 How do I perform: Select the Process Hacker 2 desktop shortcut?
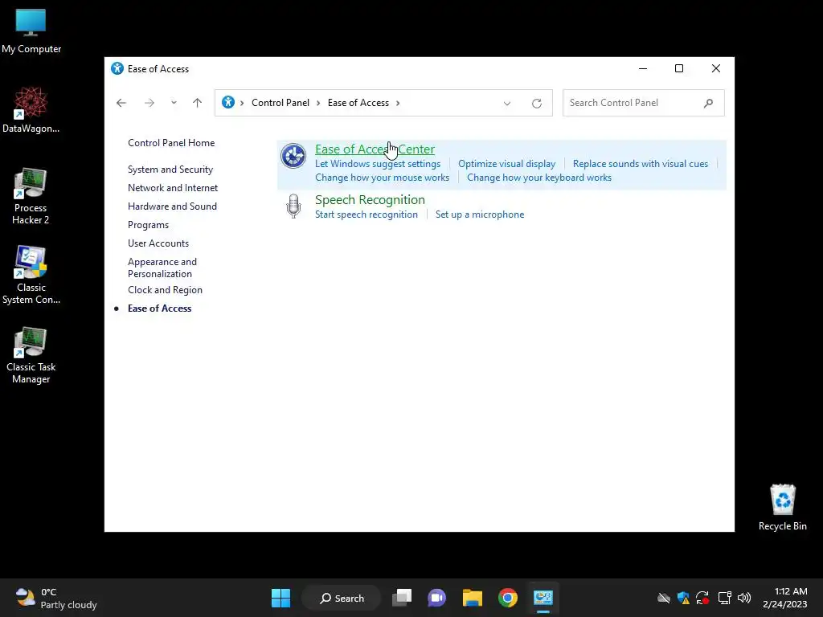(31, 197)
